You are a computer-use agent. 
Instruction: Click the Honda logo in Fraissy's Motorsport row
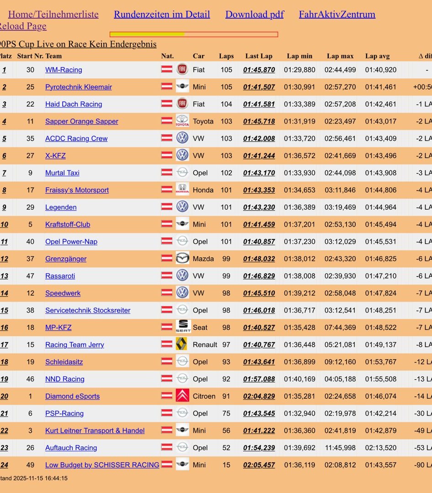coord(182,189)
